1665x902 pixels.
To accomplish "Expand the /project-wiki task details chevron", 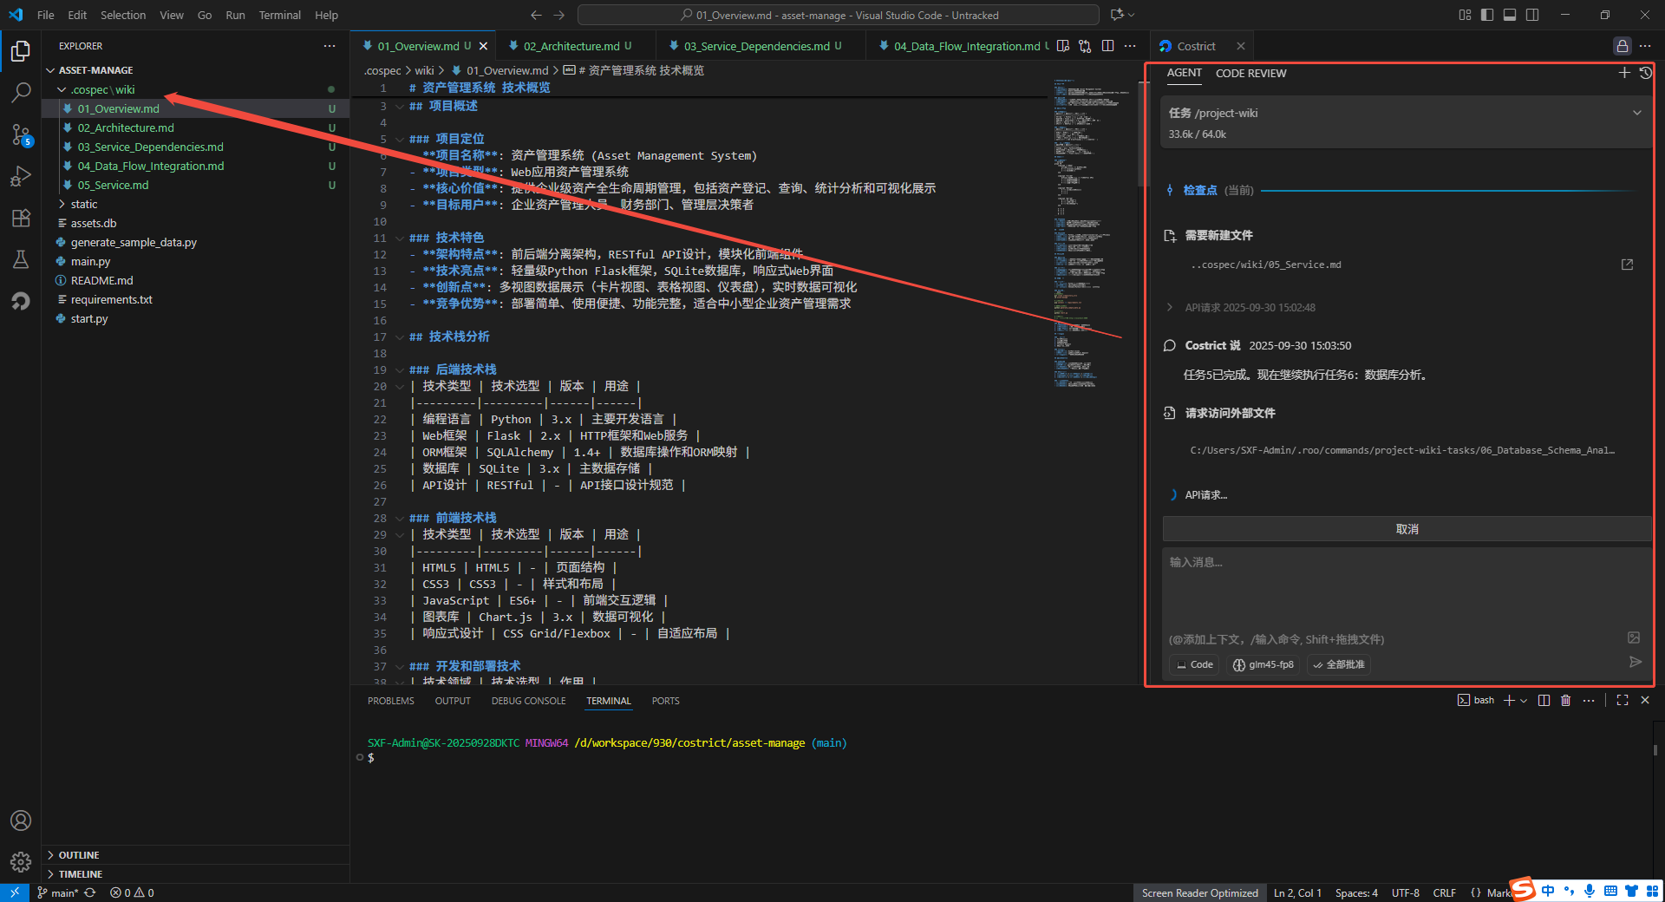I will (1636, 113).
